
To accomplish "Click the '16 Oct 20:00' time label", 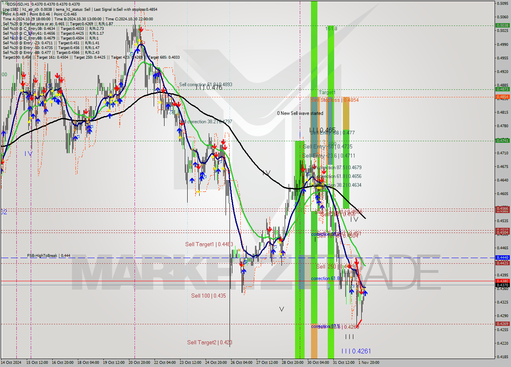I will click(63, 363).
